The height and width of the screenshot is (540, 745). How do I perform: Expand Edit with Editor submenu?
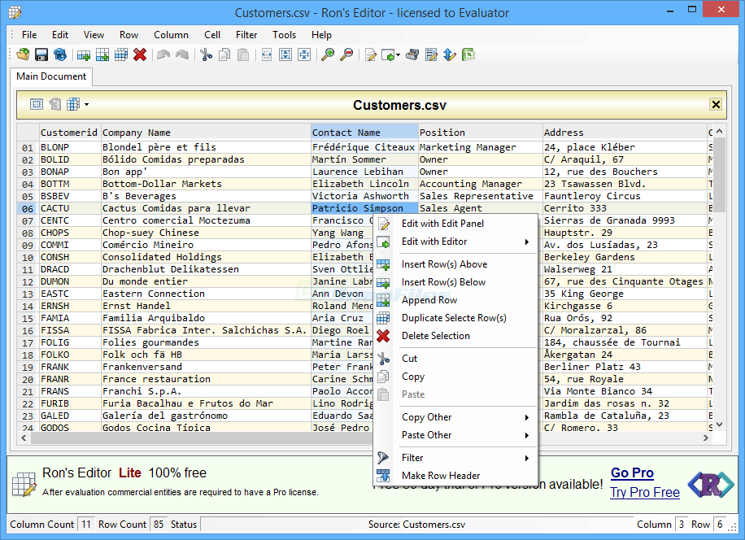tap(455, 242)
